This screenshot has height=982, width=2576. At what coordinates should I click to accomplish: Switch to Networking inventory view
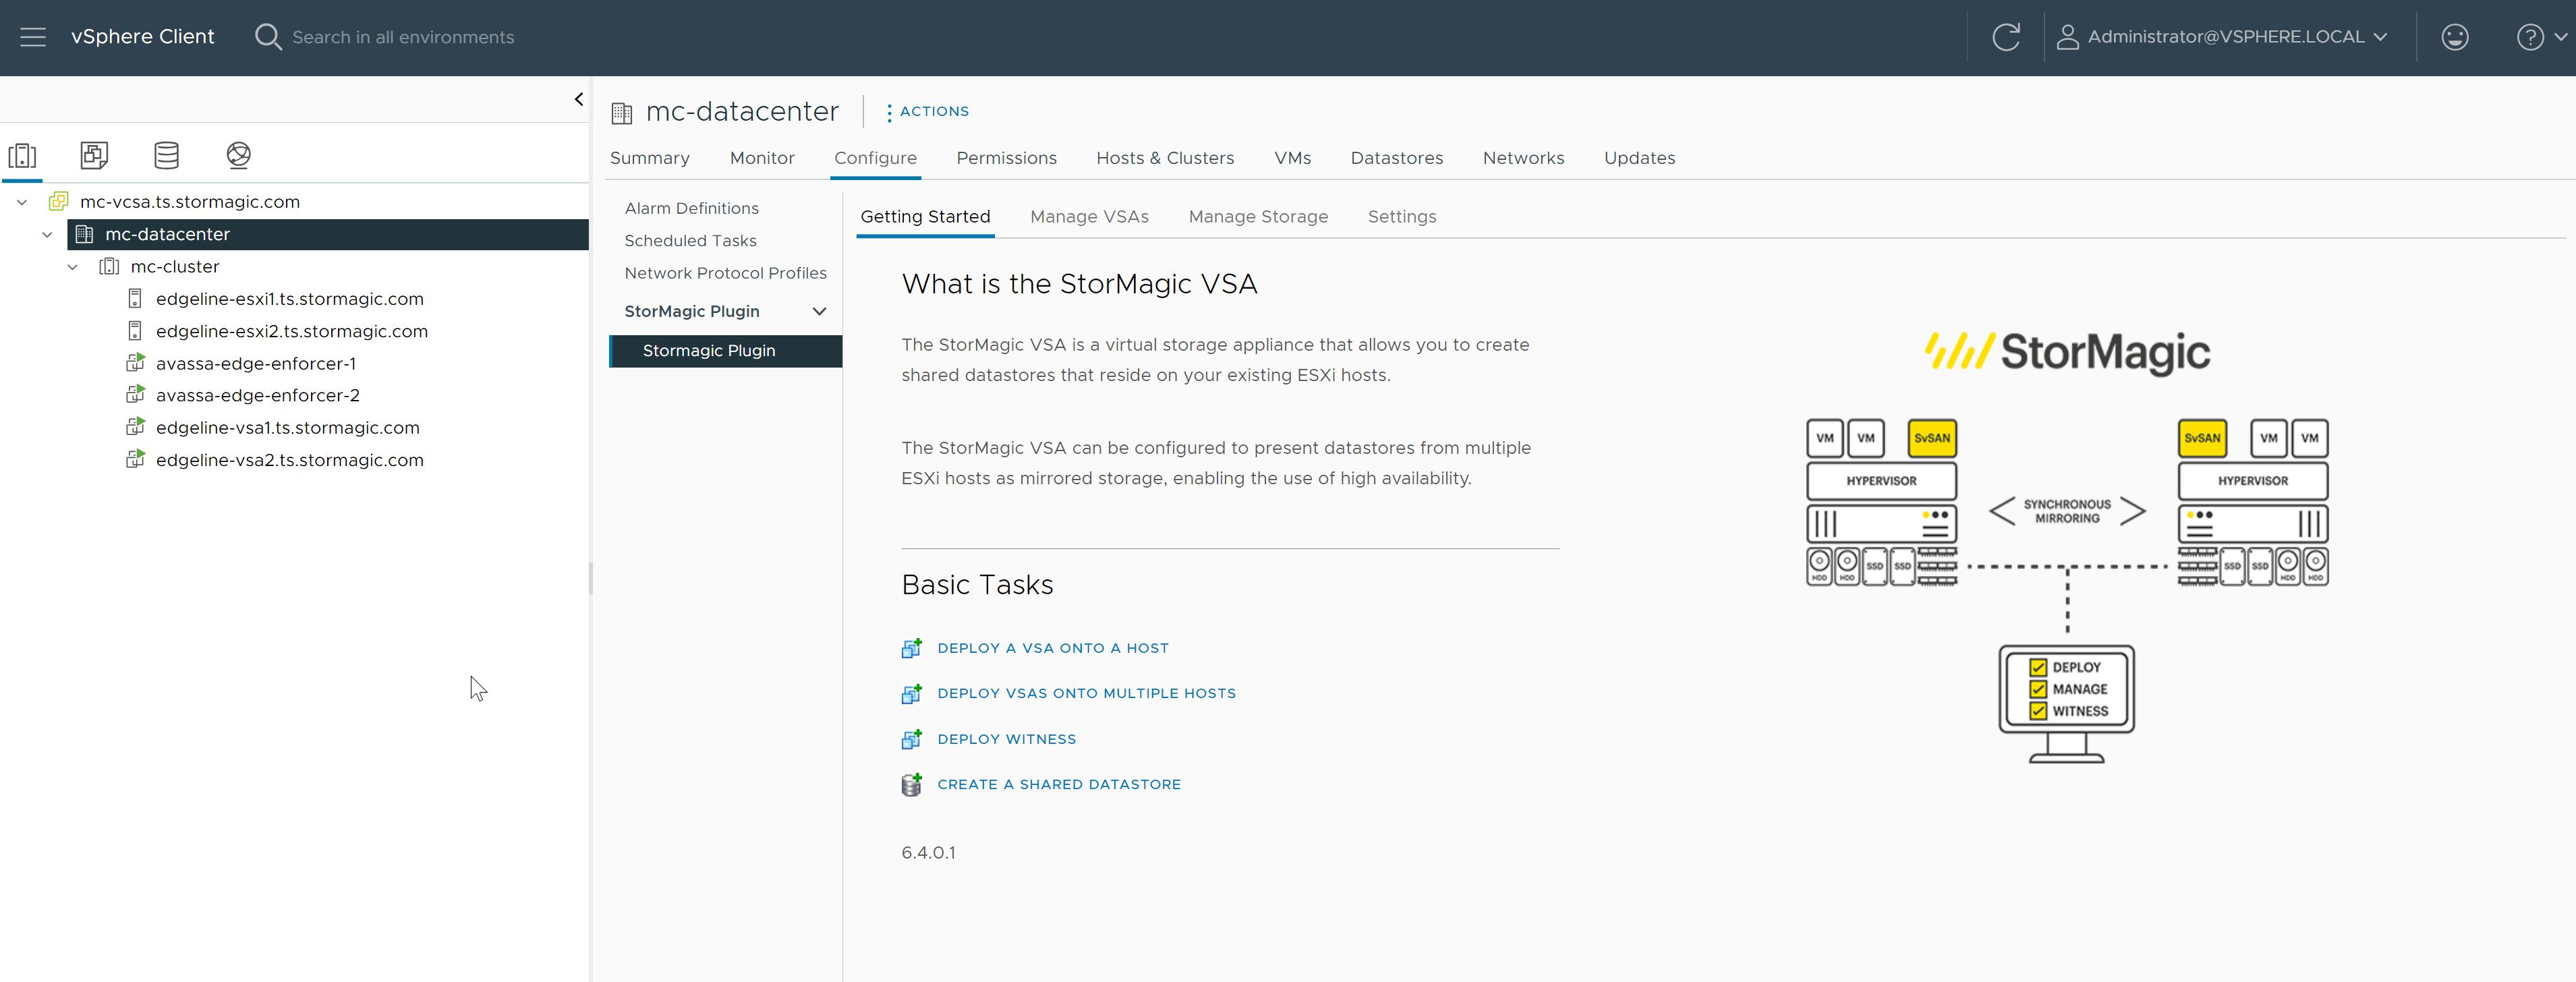click(x=238, y=155)
